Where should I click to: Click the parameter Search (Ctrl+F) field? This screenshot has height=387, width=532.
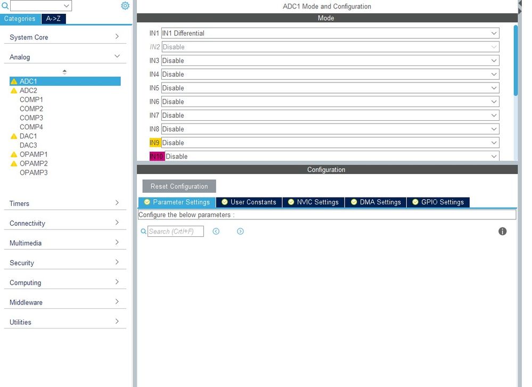coord(175,232)
